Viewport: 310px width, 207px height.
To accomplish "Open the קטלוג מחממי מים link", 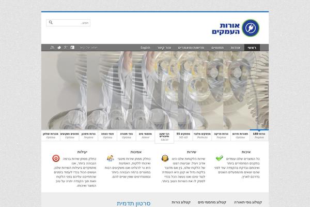I will pos(212,202).
